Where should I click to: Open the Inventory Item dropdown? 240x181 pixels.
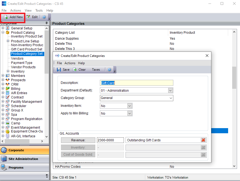coord(130,106)
